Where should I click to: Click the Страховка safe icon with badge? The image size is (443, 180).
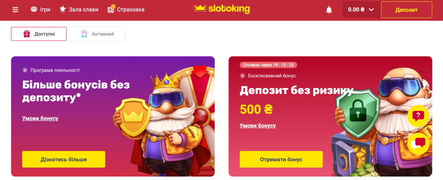pos(111,9)
